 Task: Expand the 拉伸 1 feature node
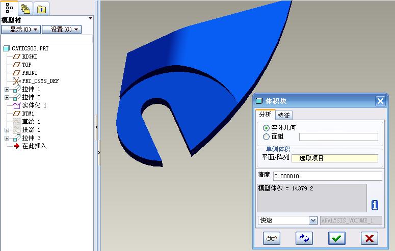(7, 89)
